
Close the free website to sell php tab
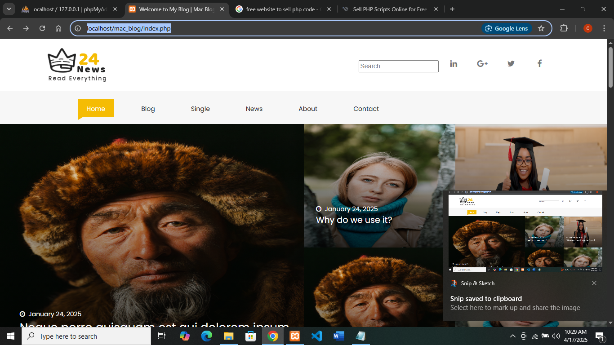pyautogui.click(x=329, y=9)
